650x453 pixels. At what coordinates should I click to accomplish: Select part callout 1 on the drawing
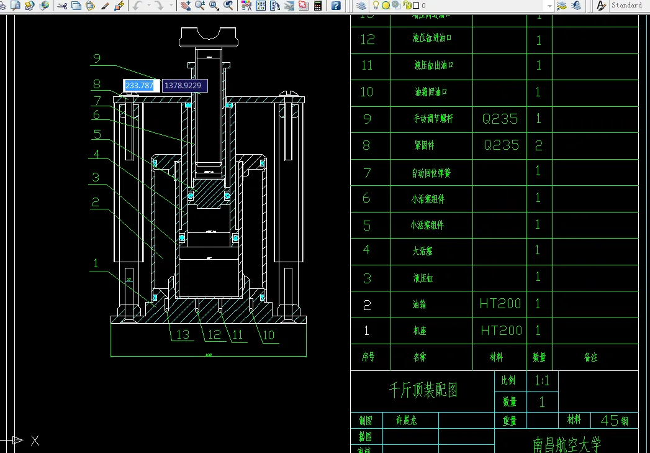96,263
